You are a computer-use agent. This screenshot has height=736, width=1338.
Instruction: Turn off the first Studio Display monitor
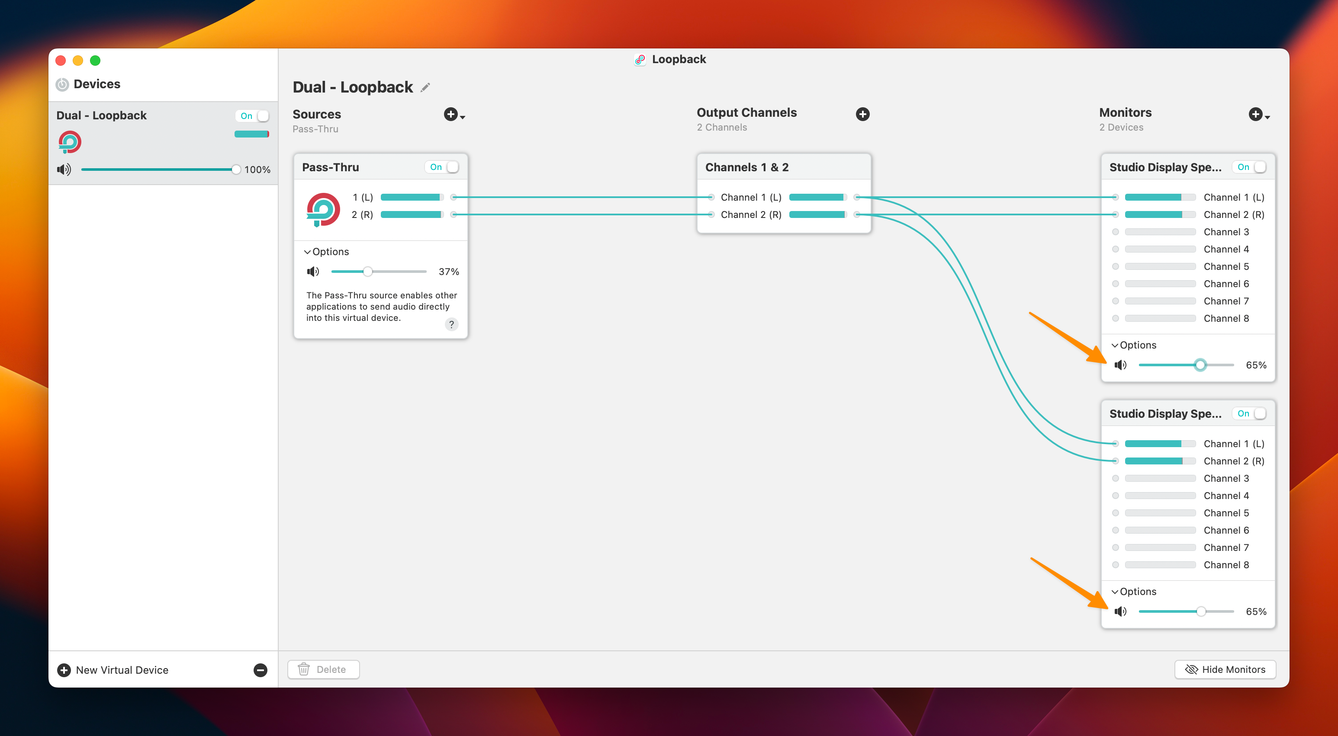coord(1249,167)
